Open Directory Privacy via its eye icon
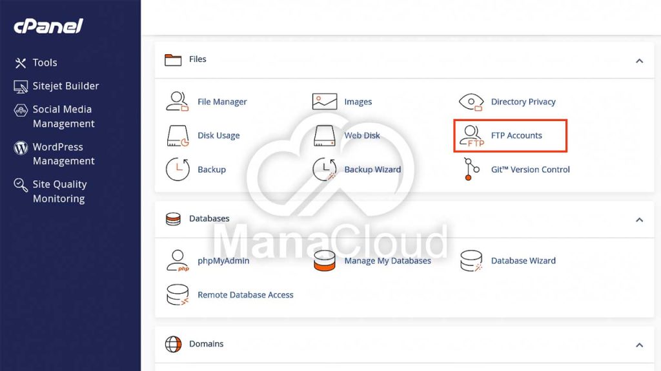Viewport: 661px width, 371px height. coord(471,101)
